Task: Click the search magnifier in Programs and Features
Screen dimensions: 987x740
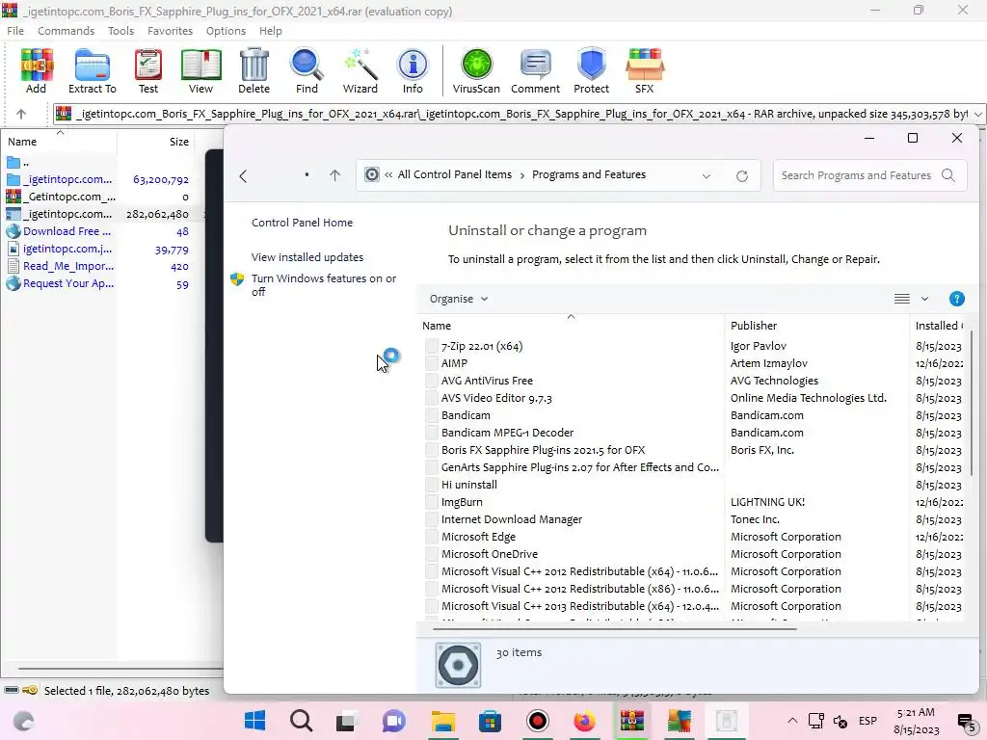Action: tap(948, 175)
